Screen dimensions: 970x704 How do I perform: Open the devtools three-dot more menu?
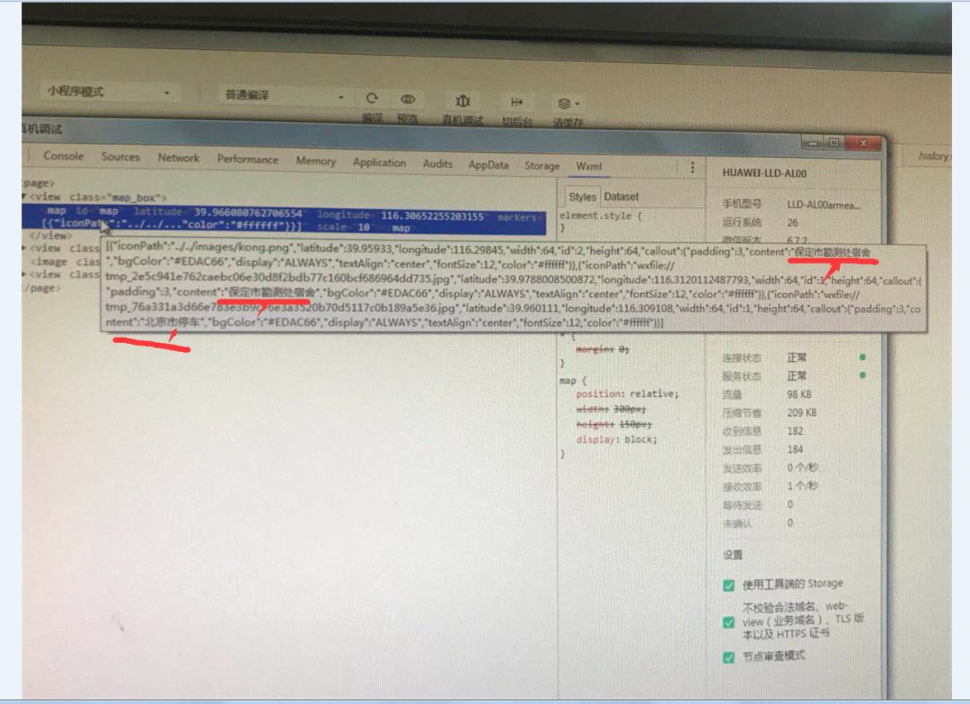coord(692,167)
